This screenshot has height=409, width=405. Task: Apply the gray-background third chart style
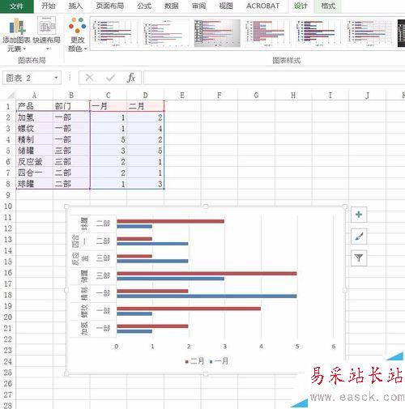(x=217, y=33)
